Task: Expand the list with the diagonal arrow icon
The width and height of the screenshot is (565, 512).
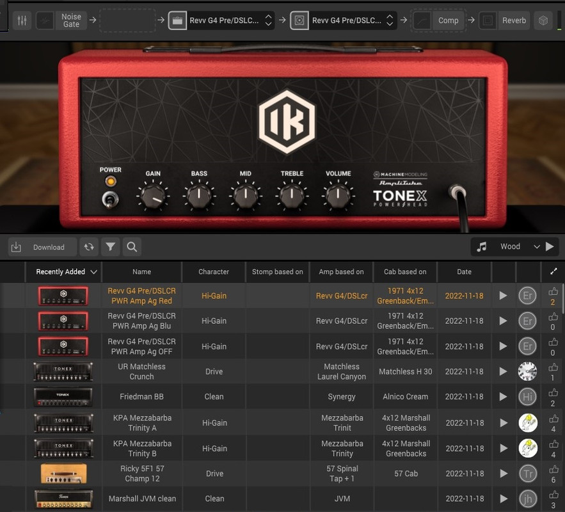Action: click(553, 271)
